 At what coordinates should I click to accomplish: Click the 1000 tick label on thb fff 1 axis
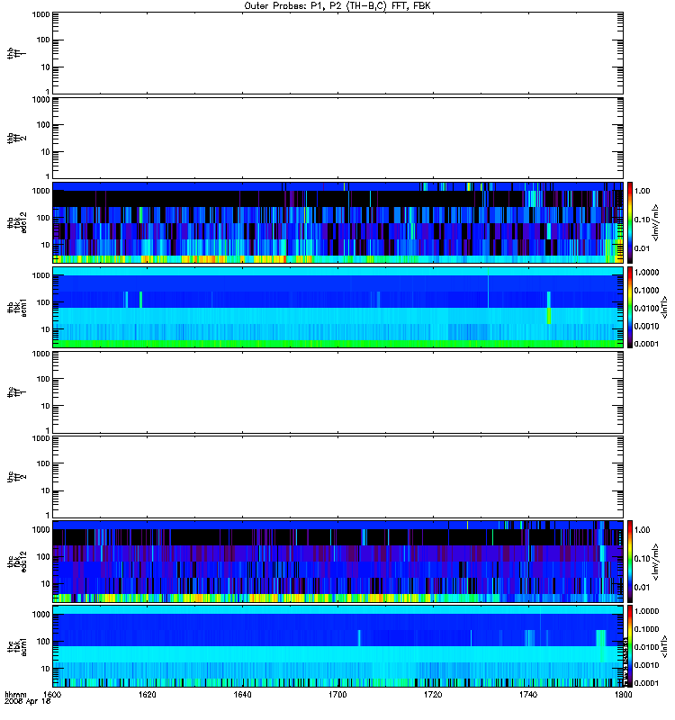pos(40,14)
